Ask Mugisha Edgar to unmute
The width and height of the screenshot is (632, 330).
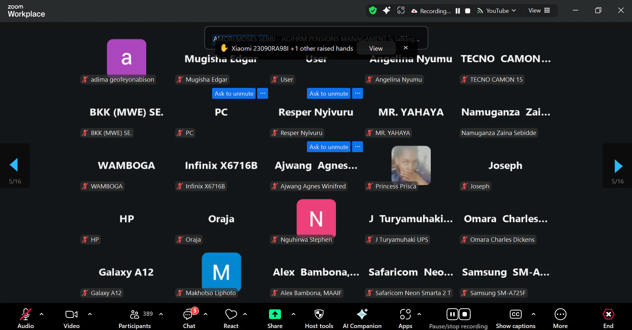234,94
